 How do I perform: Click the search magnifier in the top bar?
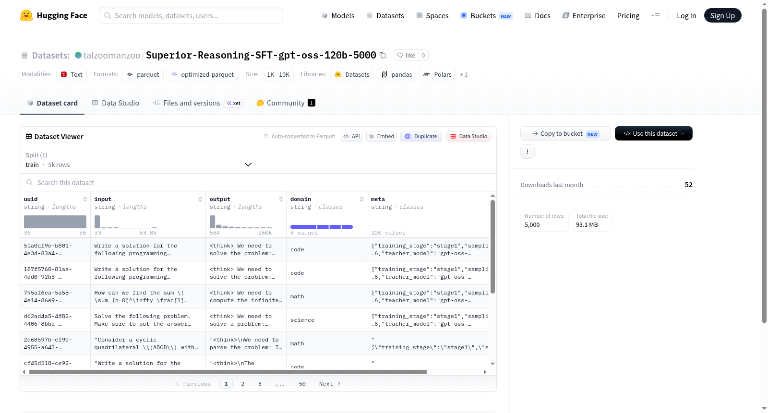[108, 15]
